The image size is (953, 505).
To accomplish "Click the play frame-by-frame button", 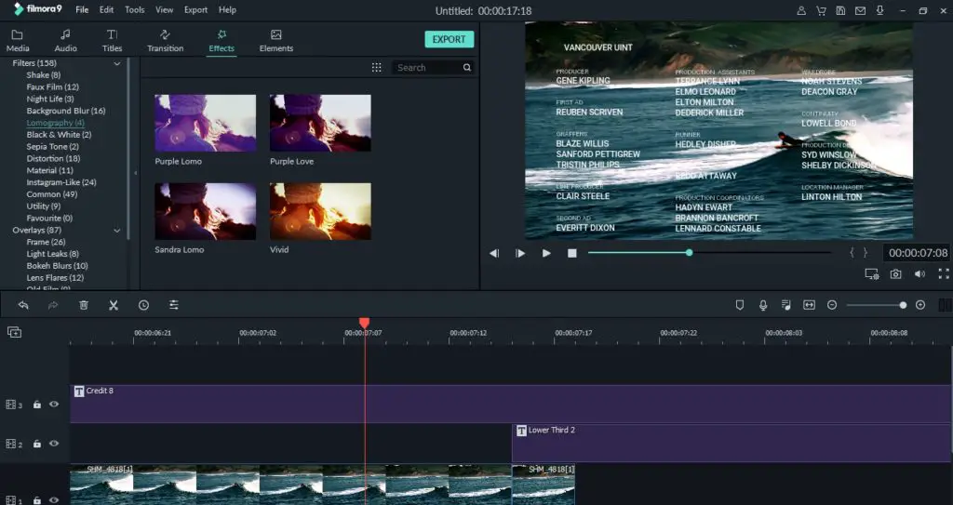I will tap(520, 253).
